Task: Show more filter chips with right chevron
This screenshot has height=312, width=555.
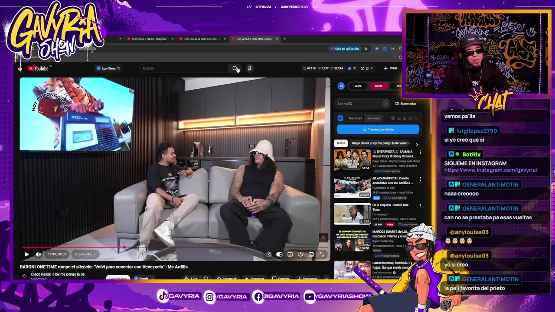Action: (x=417, y=144)
